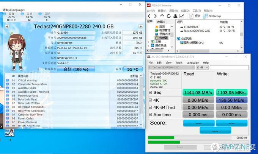This screenshot has width=258, height=154.
Task: Click the AIDA64 user icon in toolbar
Action: point(175,16)
